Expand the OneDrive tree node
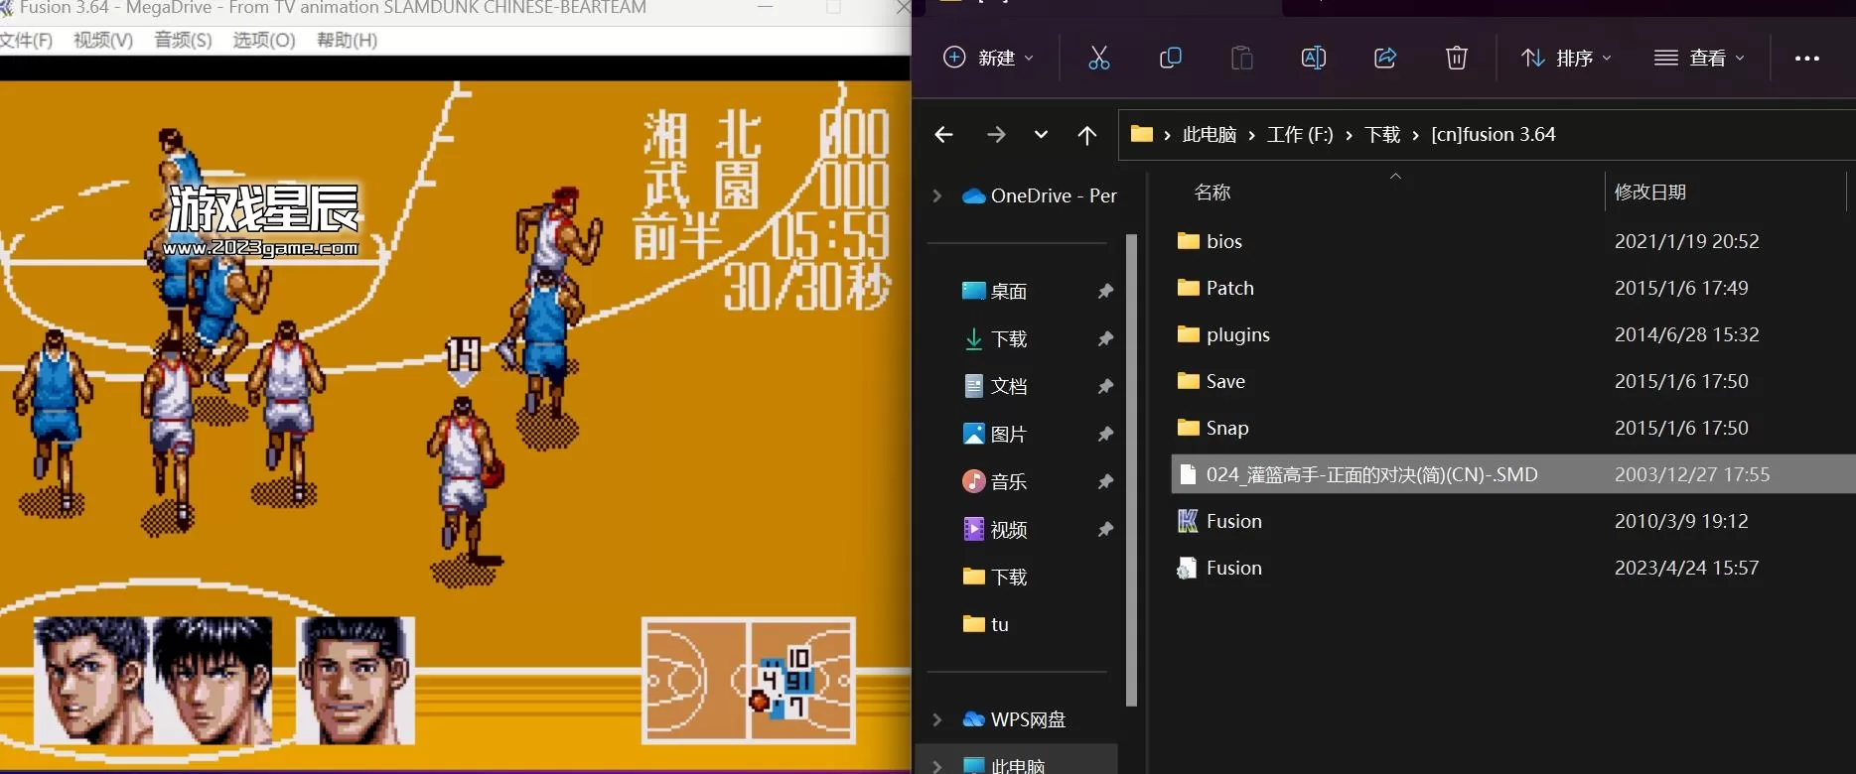Viewport: 1856px width, 774px height. [936, 195]
